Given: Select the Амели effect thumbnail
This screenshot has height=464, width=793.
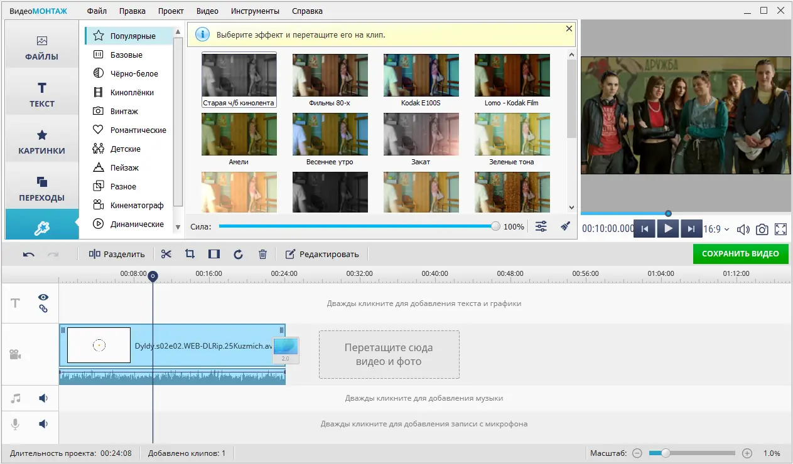Looking at the screenshot, I should (239, 139).
